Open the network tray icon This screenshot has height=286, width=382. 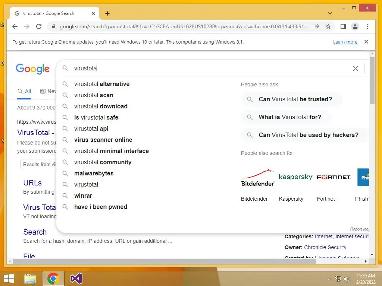point(338,279)
